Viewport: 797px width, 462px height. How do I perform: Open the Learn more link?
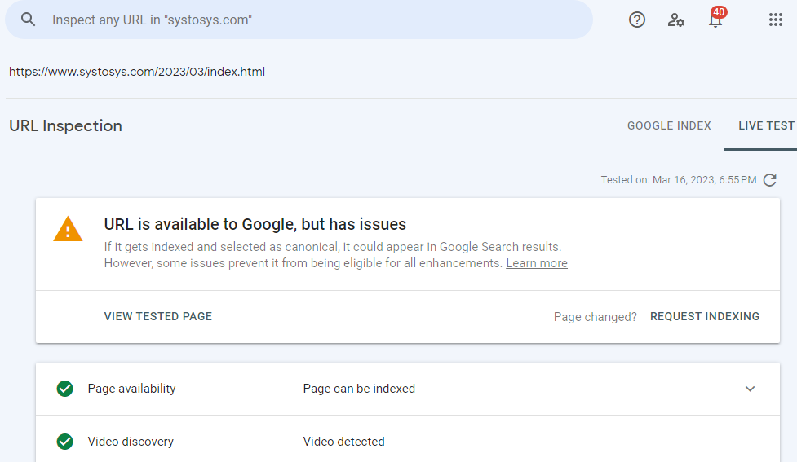click(537, 263)
